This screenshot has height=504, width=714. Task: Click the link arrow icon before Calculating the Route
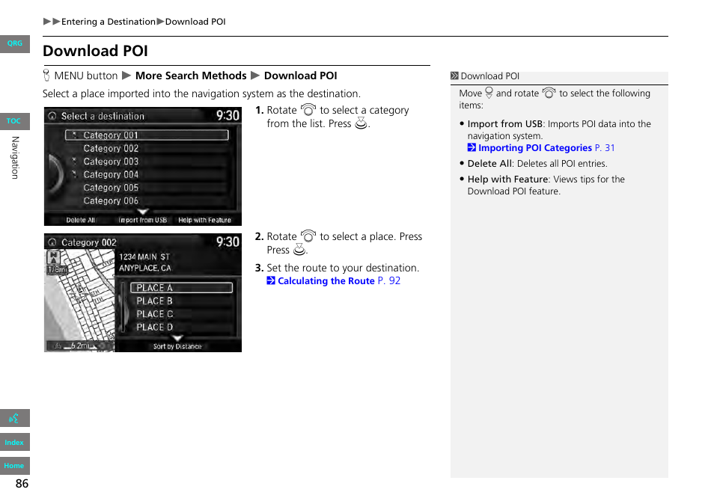pos(271,280)
